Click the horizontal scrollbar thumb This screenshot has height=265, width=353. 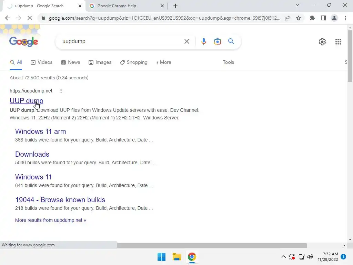pos(212,245)
